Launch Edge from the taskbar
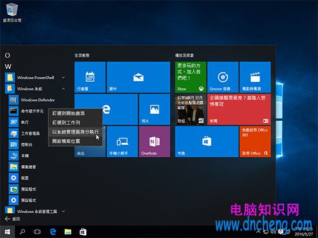Screen dimensions: 318x238 click(53, 232)
